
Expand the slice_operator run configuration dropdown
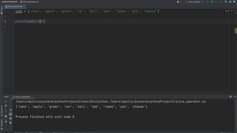194,2
